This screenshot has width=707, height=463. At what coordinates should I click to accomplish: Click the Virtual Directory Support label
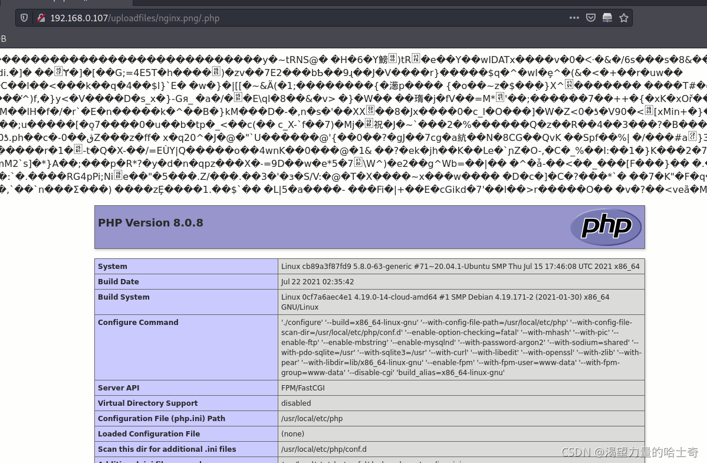tap(148, 403)
